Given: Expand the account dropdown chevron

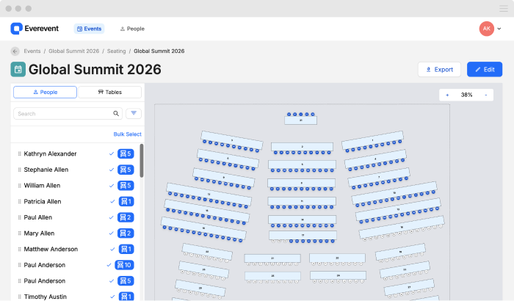Looking at the screenshot, I should (x=499, y=29).
